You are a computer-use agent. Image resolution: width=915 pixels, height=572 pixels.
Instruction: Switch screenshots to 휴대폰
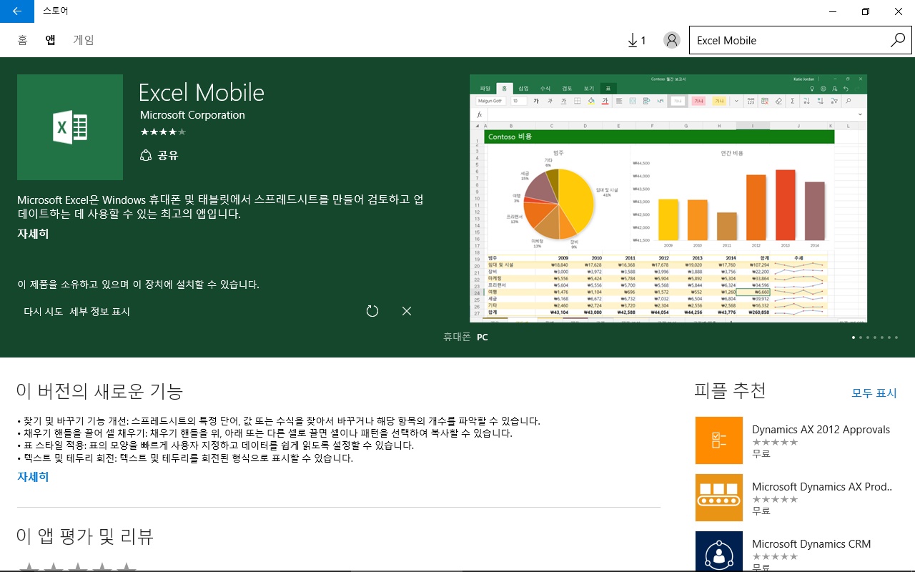coord(456,337)
